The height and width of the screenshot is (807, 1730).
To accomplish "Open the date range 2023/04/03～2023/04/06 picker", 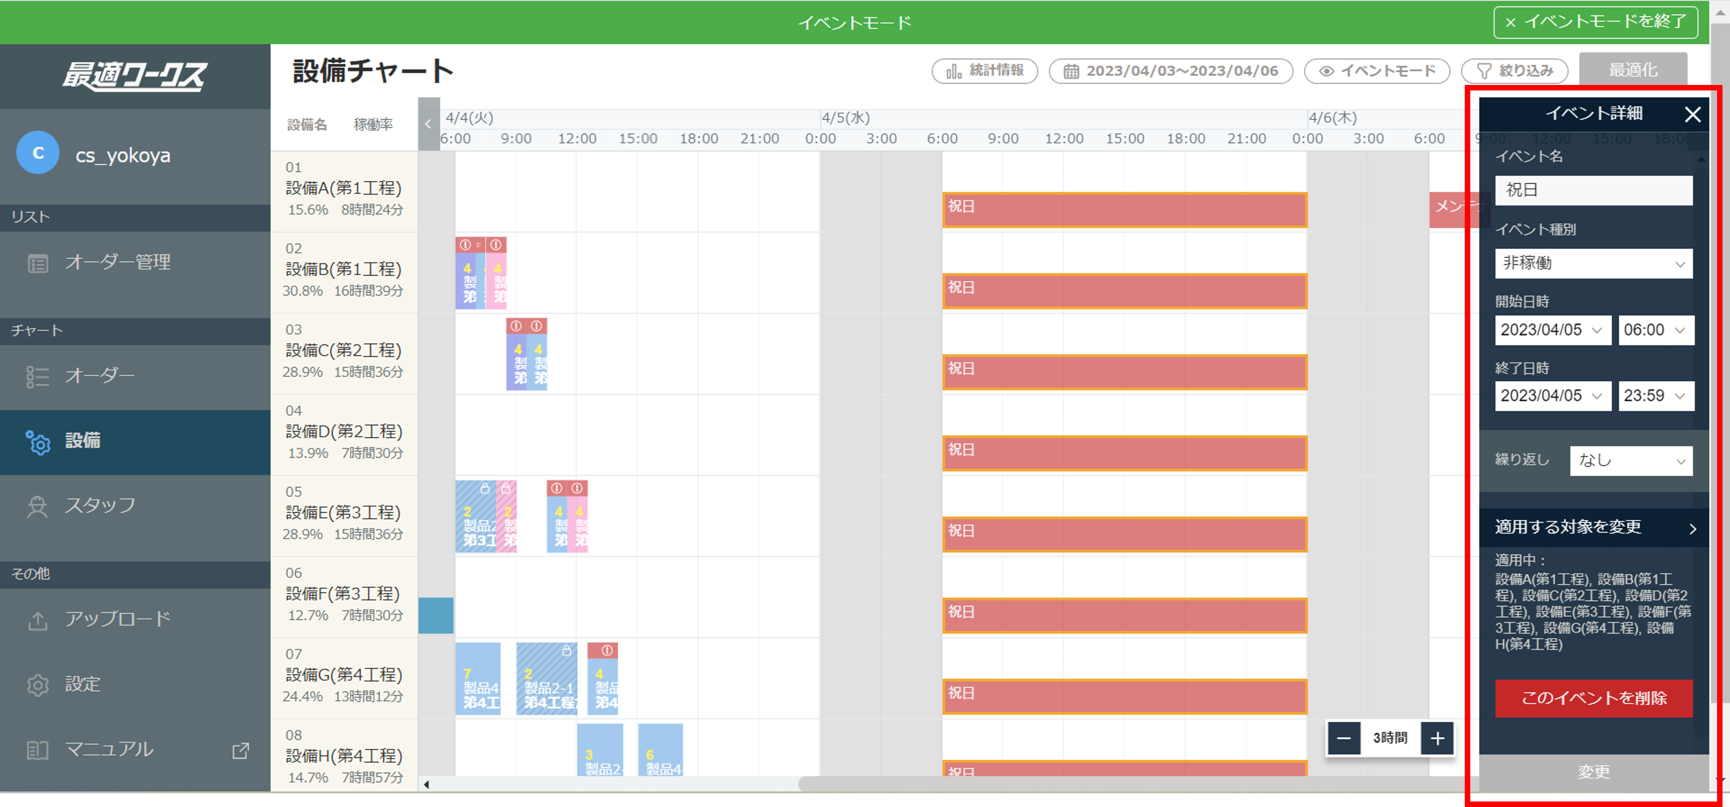I will 1170,70.
